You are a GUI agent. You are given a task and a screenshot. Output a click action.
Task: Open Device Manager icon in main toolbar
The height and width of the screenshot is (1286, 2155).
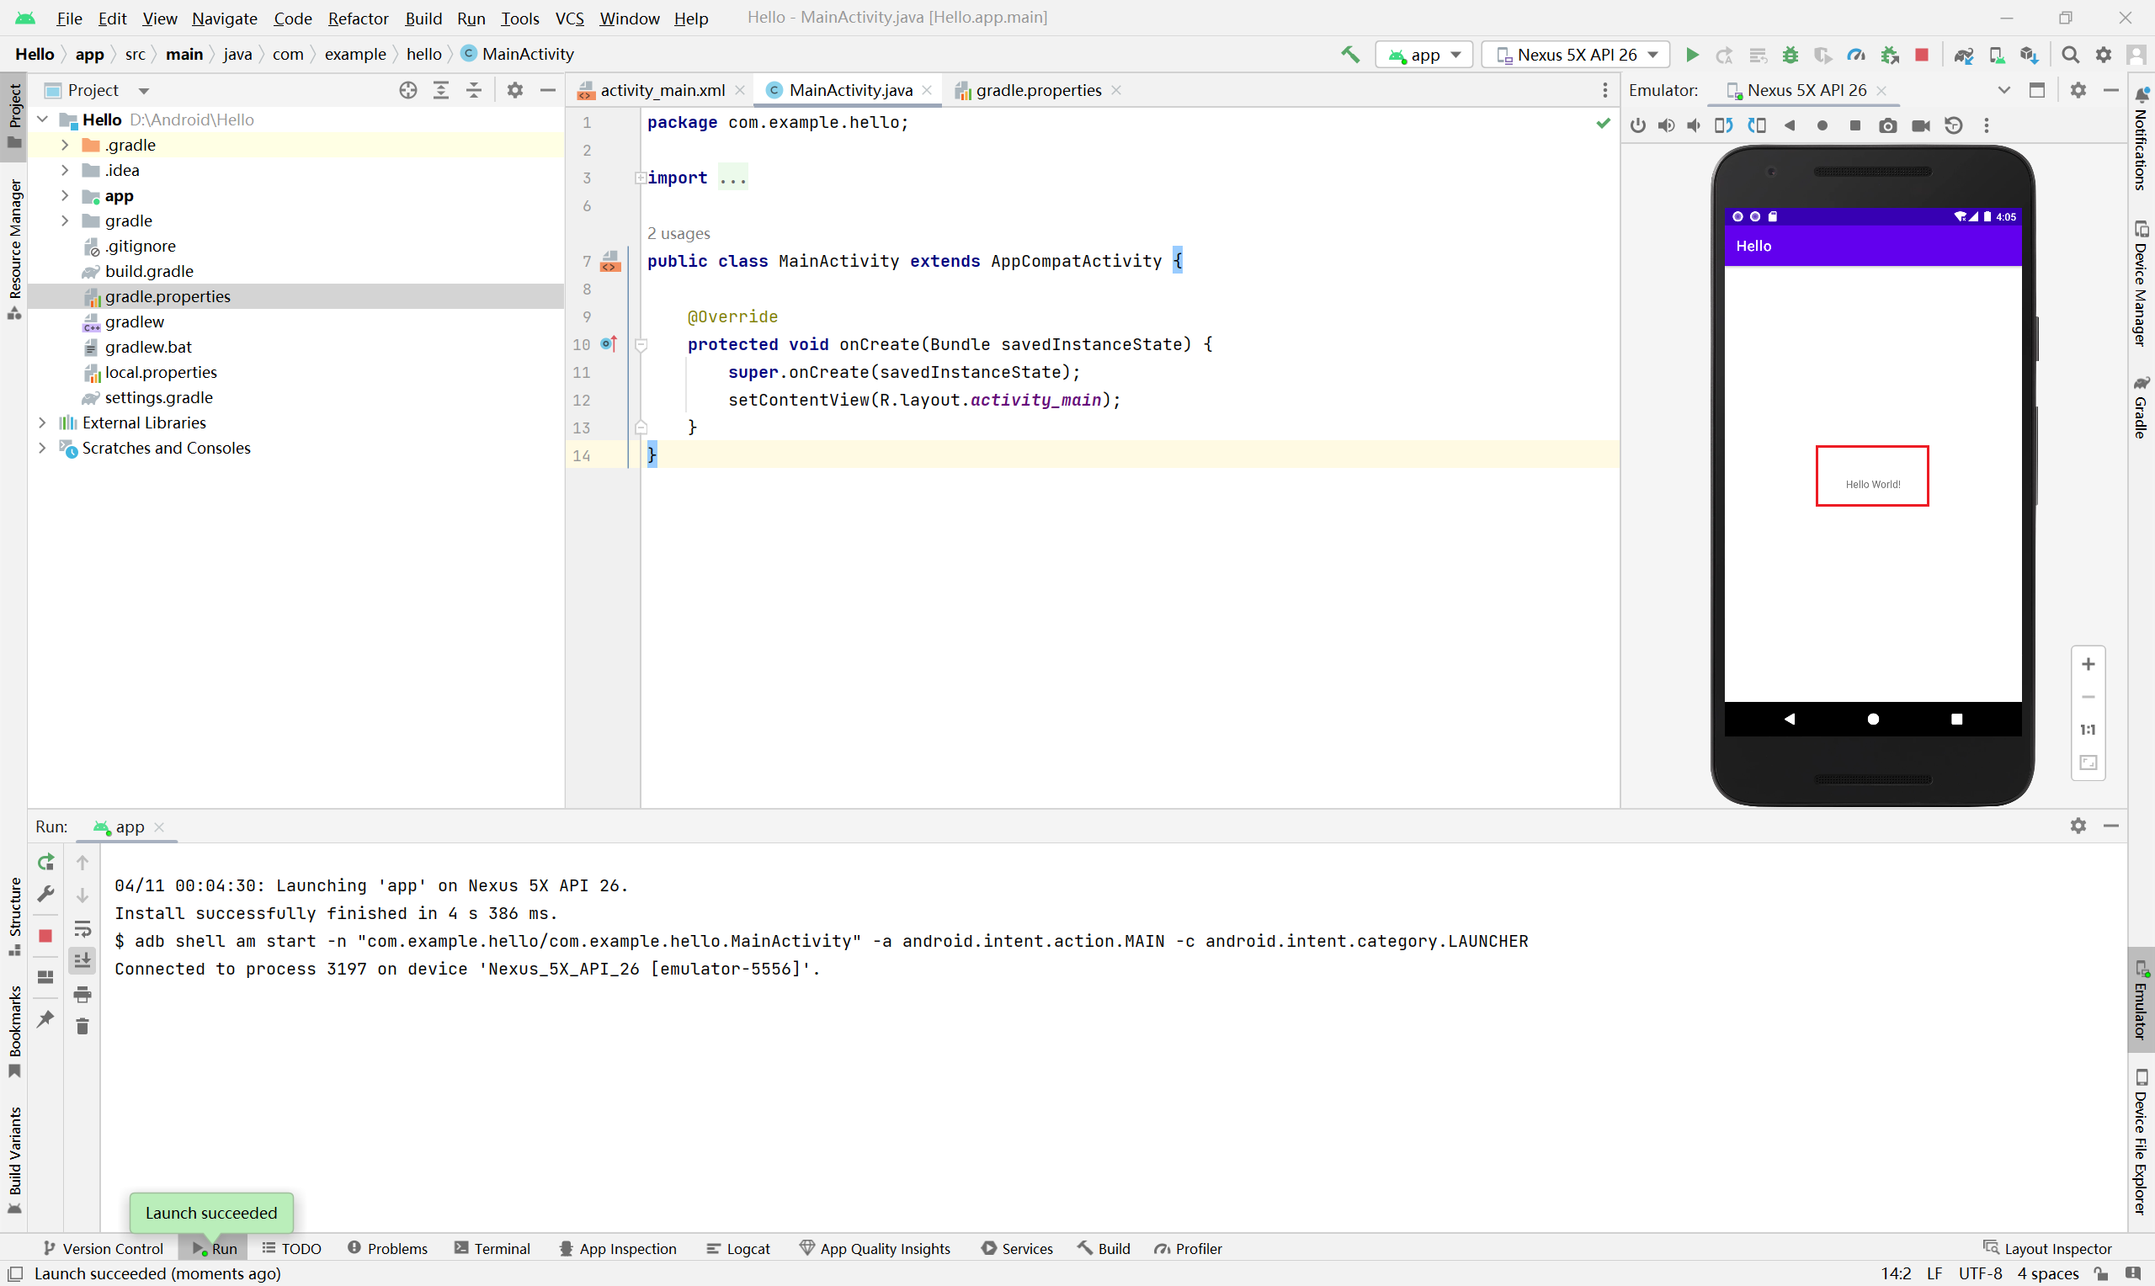[x=1997, y=55]
